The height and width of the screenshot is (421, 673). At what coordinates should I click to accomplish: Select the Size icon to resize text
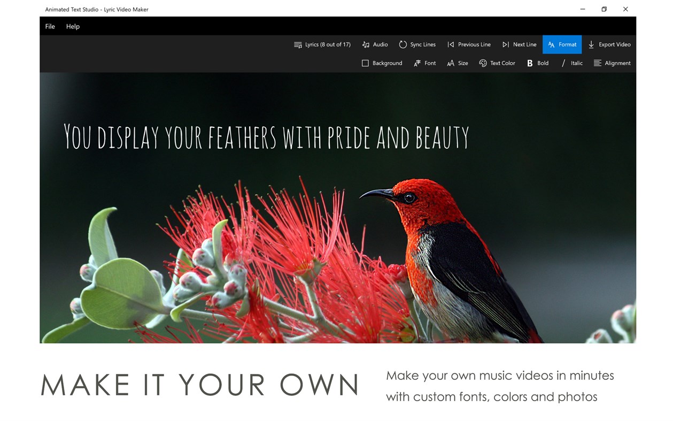[x=451, y=63]
